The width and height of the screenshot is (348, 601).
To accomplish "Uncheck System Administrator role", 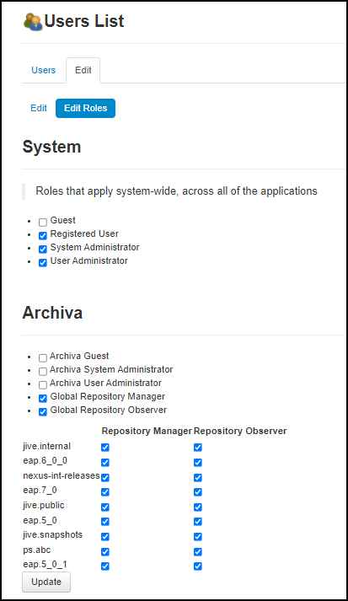I will (43, 249).
